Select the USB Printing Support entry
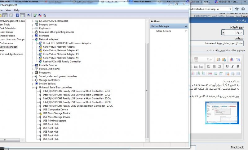This screenshot has height=150, width=248. pos(54,121)
